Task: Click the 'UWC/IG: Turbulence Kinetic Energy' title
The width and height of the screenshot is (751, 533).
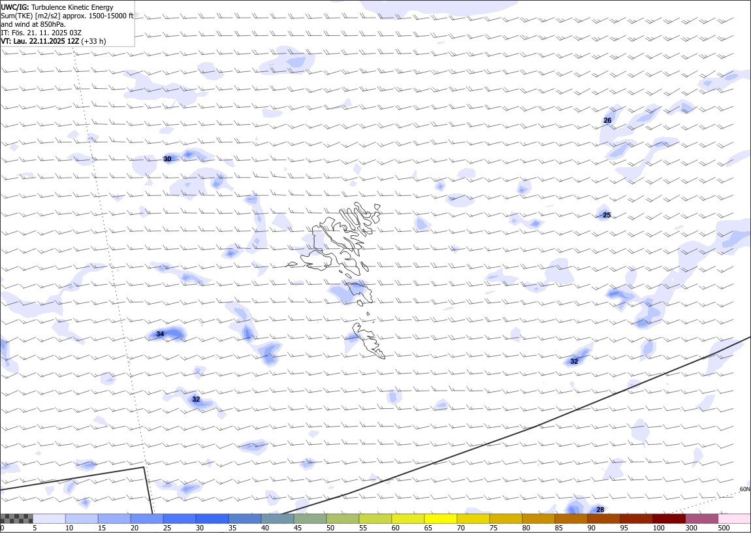Action: 57,7
